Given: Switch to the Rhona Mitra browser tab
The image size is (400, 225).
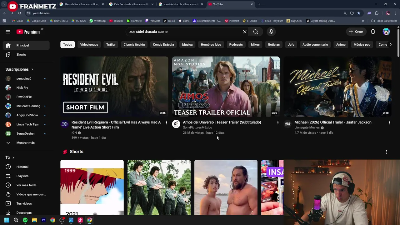Looking at the screenshot, I should pos(81,4).
